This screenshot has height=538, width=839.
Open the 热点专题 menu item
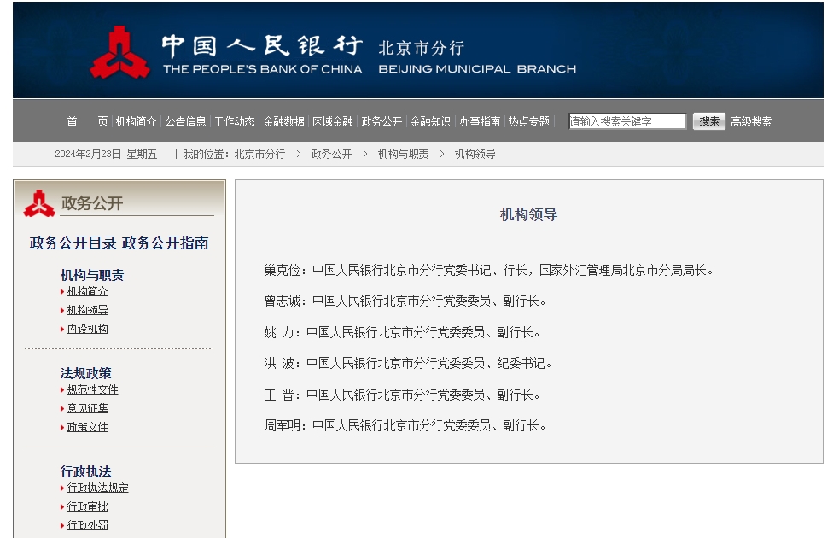coord(530,121)
